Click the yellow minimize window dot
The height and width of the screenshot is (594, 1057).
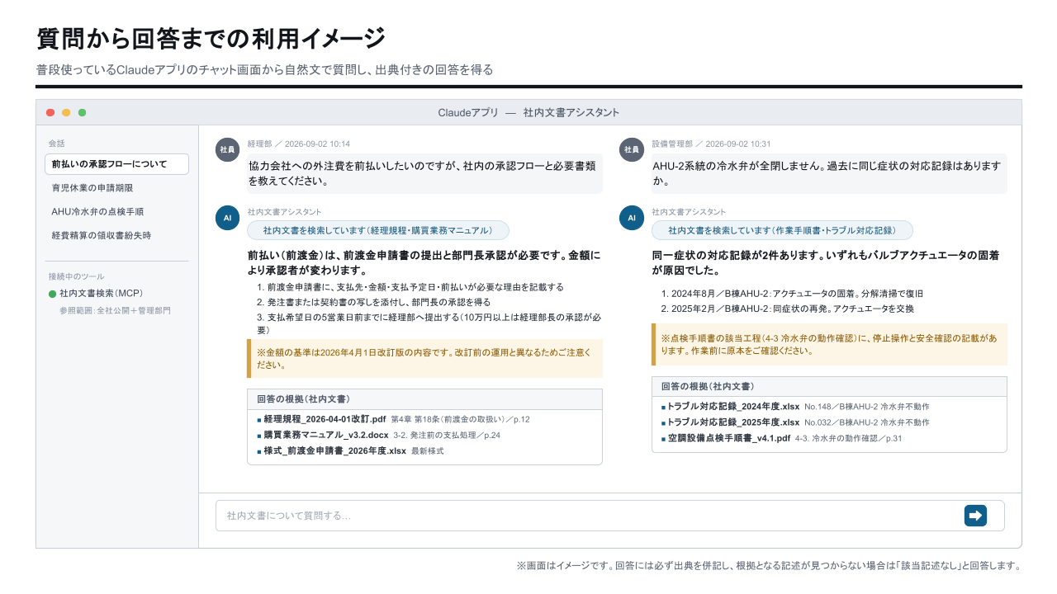click(x=66, y=112)
